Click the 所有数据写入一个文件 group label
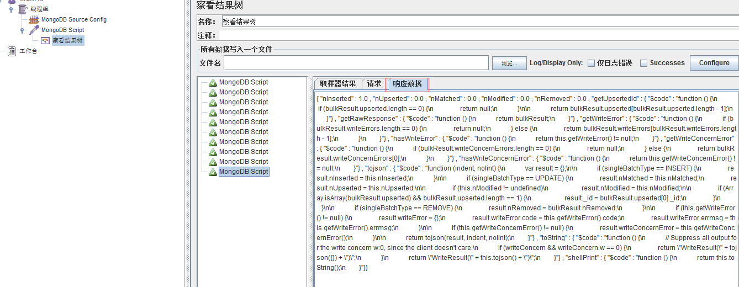 [x=236, y=50]
